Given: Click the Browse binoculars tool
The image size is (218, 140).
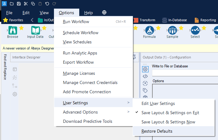Looking at the screenshot, I should [13, 30].
